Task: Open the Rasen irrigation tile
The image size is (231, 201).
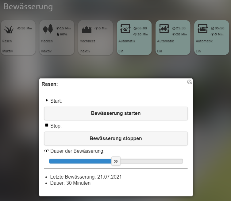Action: (18, 37)
